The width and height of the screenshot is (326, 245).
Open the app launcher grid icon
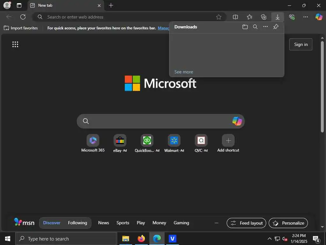click(x=15, y=44)
